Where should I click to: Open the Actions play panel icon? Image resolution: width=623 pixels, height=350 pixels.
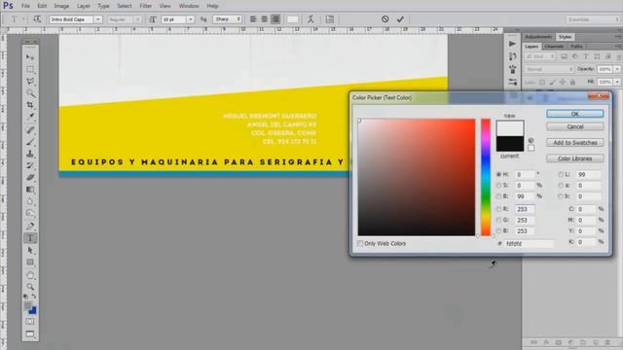(513, 44)
